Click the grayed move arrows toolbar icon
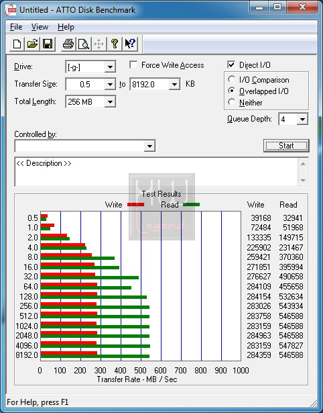 coord(99,44)
